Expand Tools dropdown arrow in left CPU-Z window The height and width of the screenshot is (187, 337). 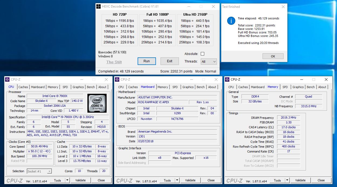[67, 180]
